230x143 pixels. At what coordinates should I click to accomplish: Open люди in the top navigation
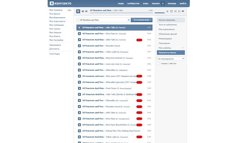[121, 4]
